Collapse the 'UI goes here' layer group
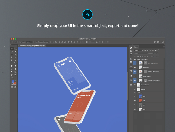The image size is (175, 132). point(137,59)
